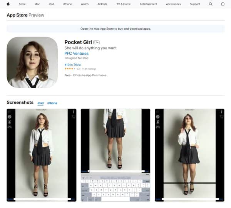Click the Screenshots section heading
The width and height of the screenshot is (231, 208).
[x=20, y=102]
